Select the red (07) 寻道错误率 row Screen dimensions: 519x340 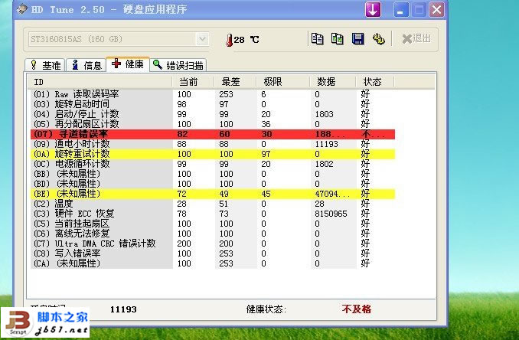pos(213,134)
